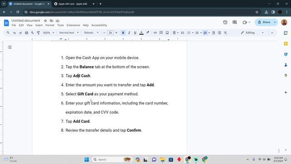Insert a checklist from the toolbar
Viewport: 291px width, 164px height.
(189, 33)
